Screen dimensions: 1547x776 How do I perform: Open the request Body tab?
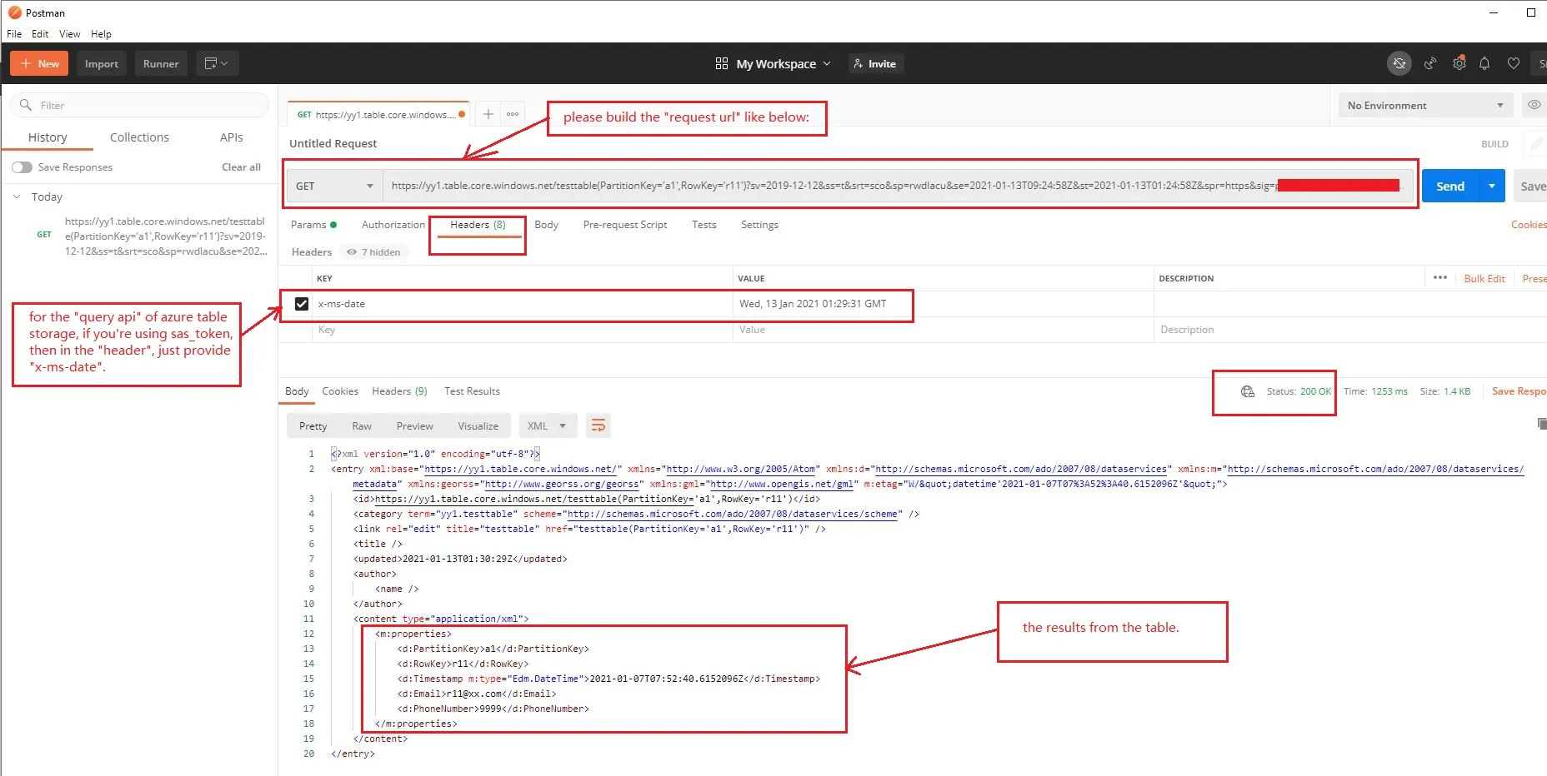[x=546, y=225]
